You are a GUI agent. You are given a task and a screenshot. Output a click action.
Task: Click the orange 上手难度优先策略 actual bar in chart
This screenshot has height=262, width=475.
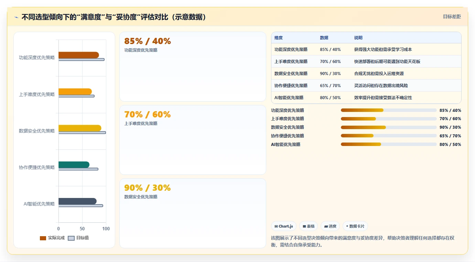(x=75, y=92)
